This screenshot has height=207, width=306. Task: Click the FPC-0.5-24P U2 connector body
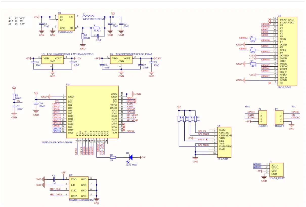(x=287, y=51)
